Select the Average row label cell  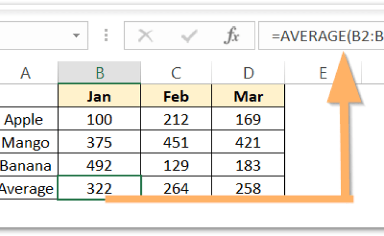tap(29, 188)
